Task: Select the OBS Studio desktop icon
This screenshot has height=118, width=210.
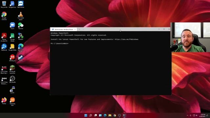Action: [x=12, y=79]
